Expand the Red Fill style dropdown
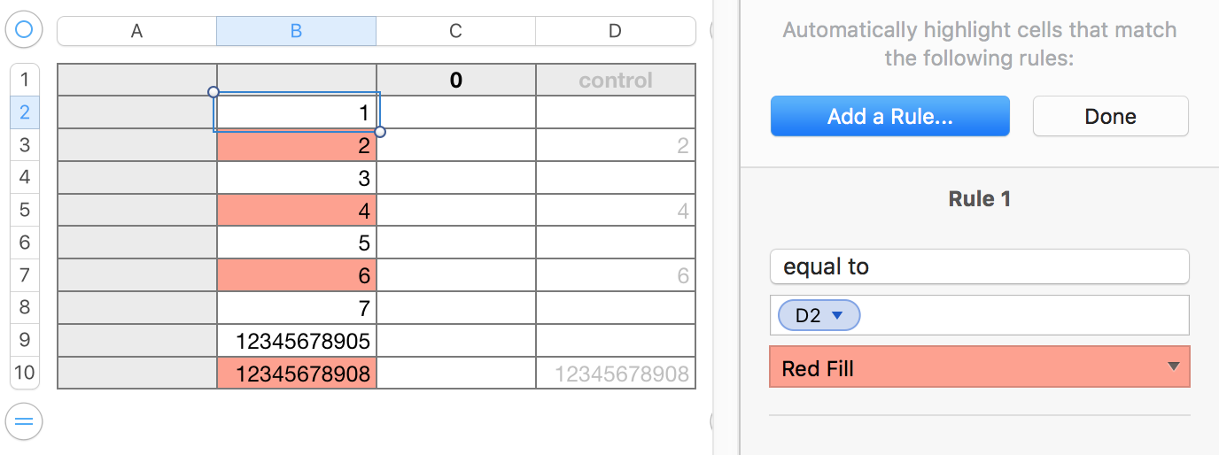1219x455 pixels. point(1173,366)
